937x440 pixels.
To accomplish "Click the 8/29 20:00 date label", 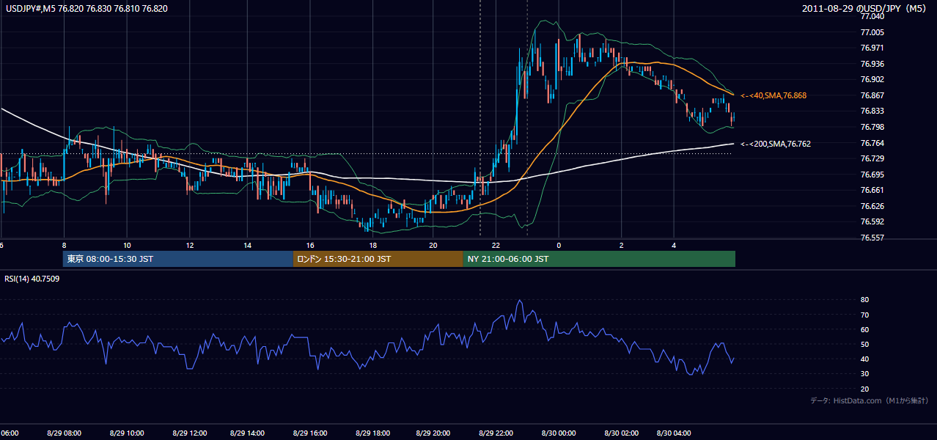I will (x=434, y=433).
